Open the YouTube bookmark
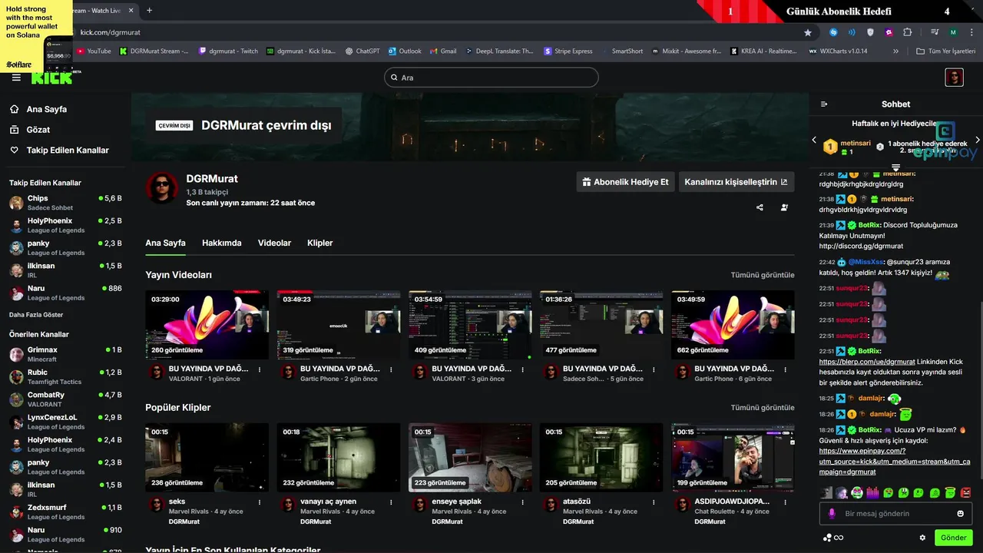This screenshot has height=553, width=983. point(94,51)
